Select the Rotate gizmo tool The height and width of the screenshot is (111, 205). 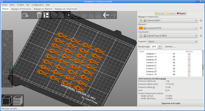(x=7, y=59)
